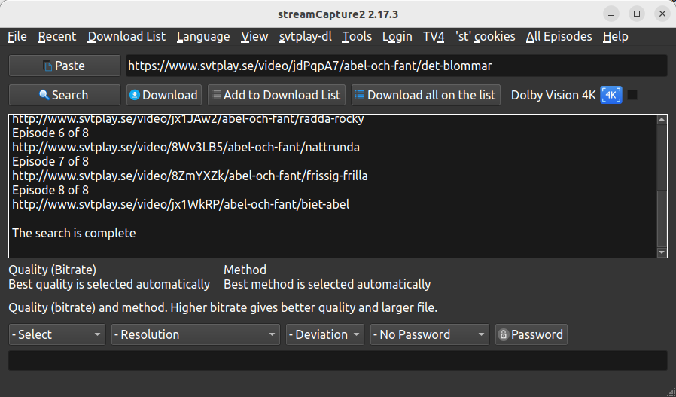Click the 'Dolby Vision 4K' label

(553, 95)
